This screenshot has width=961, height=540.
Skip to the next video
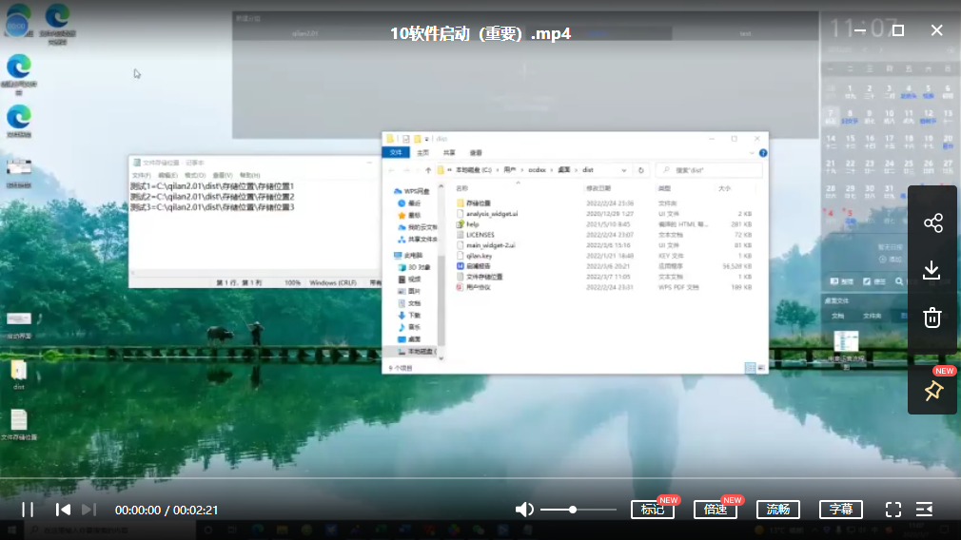[88, 510]
